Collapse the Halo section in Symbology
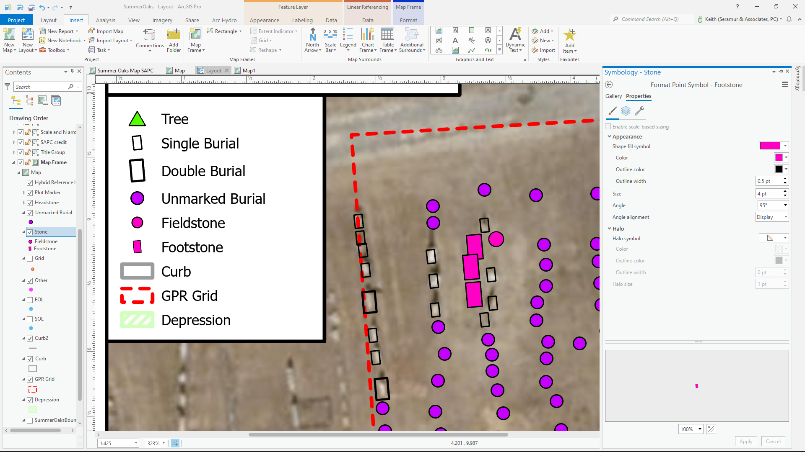 tap(610, 229)
